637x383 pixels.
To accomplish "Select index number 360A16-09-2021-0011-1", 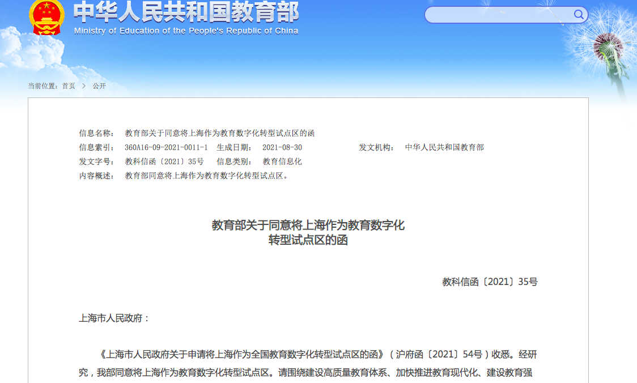I will [166, 147].
